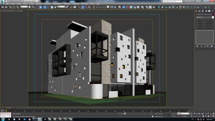Select the Unlink Selection tool
This screenshot has width=215, height=121.
click(14, 7)
